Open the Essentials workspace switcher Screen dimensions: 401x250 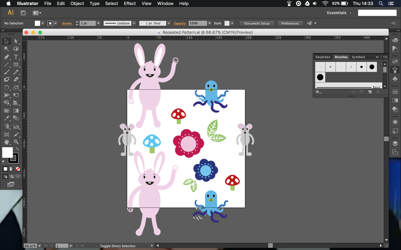339,13
